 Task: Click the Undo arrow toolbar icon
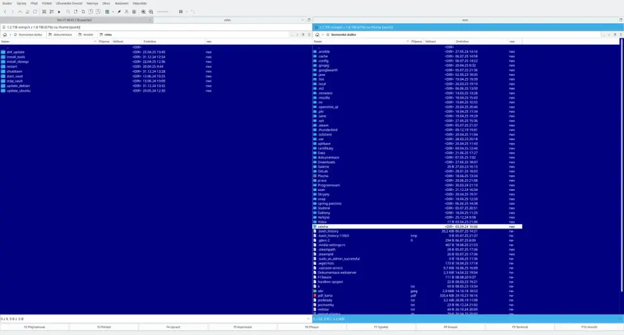click(192, 12)
